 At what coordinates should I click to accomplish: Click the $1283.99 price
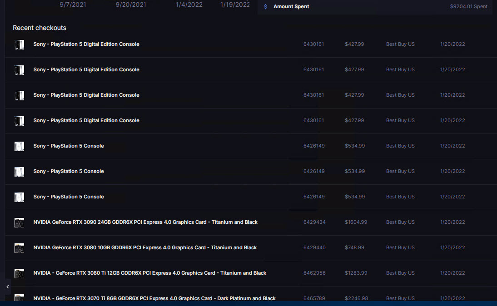(x=356, y=273)
